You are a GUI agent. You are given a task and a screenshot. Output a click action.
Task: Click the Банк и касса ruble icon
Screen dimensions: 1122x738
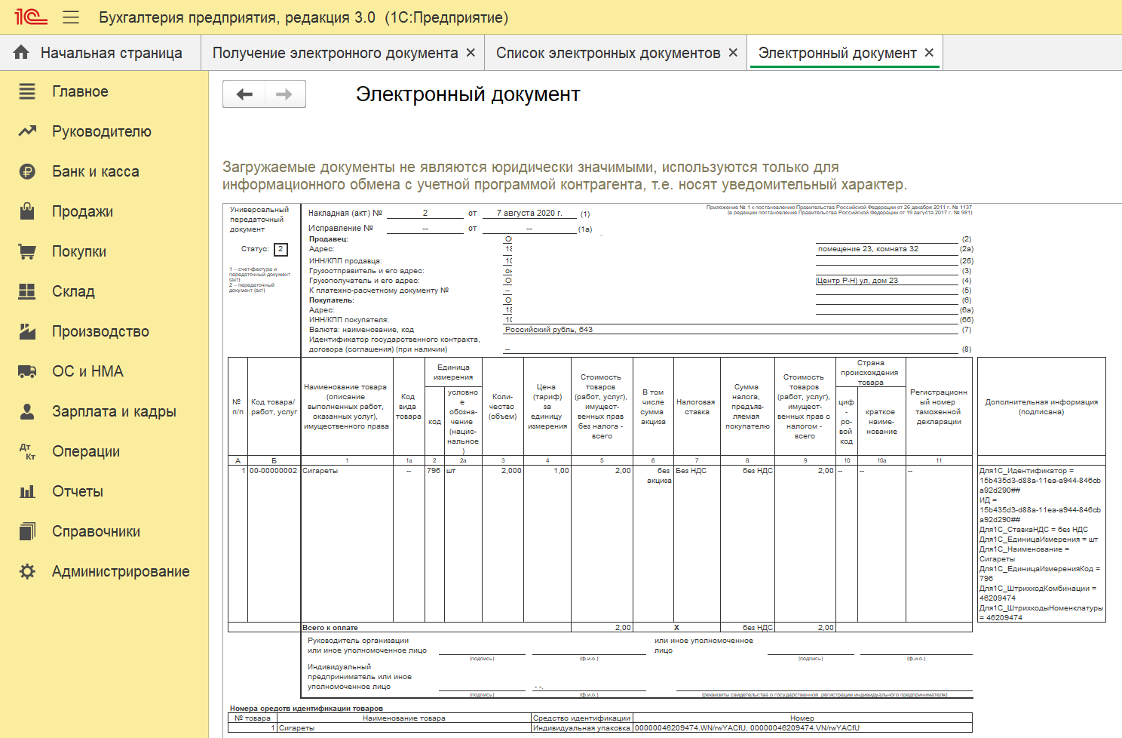coord(27,171)
